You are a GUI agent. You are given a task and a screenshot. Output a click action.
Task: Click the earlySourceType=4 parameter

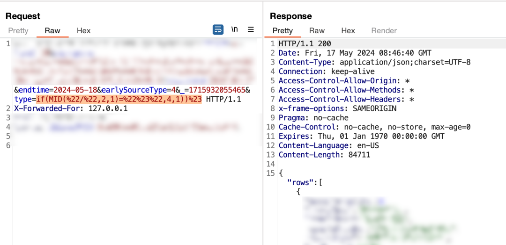pos(136,90)
